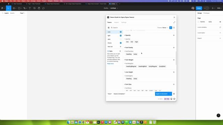Click the Present play icon
Image resolution: width=223 pixels, height=125 pixels.
click(x=213, y=8)
